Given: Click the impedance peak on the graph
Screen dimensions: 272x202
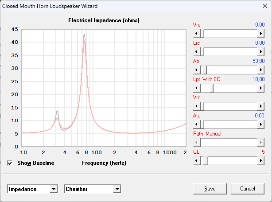Looking at the screenshot, I should pyautogui.click(x=84, y=41).
